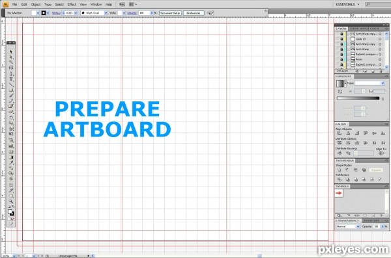Toggle lock on Layer 23
The image size is (391, 258).
pos(341,39)
